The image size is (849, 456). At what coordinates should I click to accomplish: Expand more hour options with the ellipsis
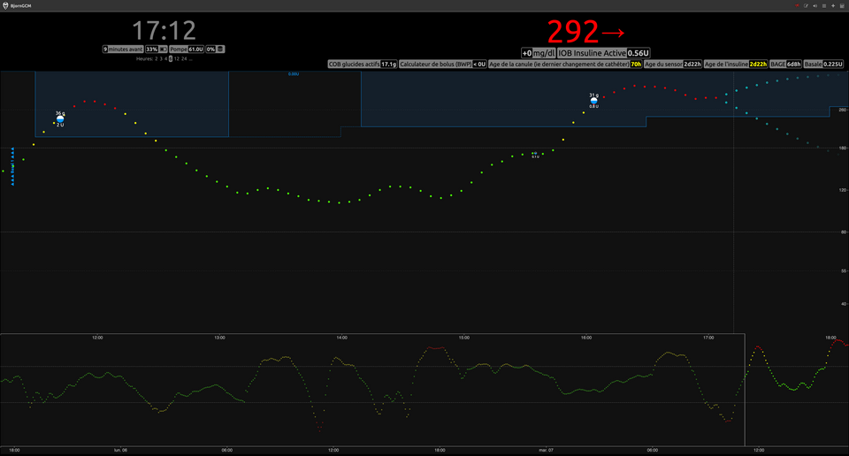(x=192, y=58)
